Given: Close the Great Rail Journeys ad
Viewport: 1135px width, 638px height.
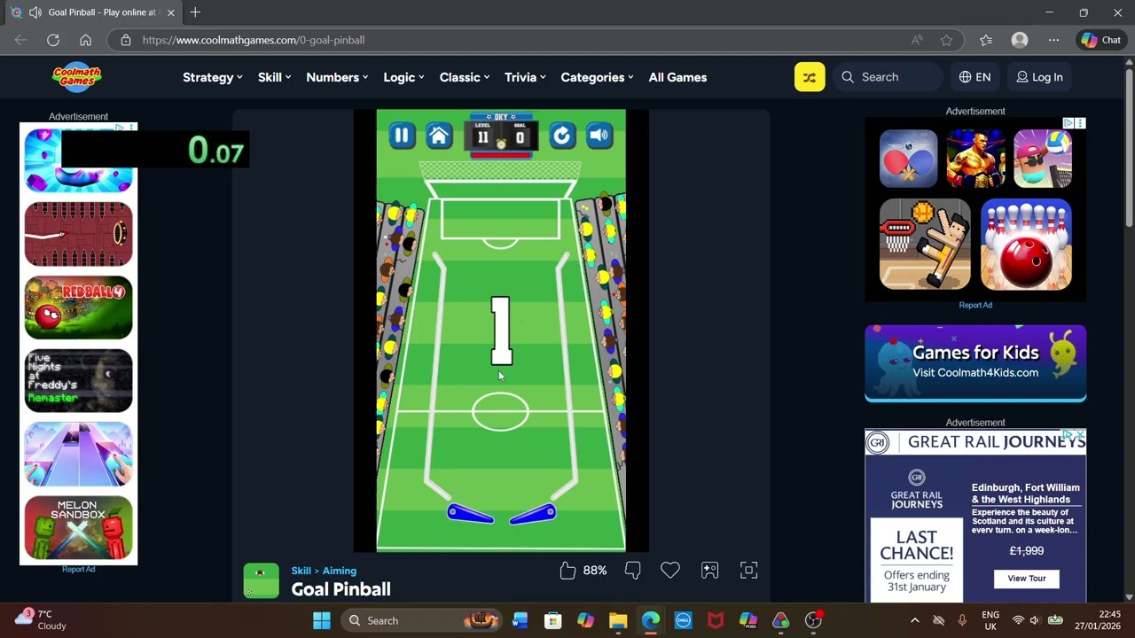Looking at the screenshot, I should (x=1079, y=435).
